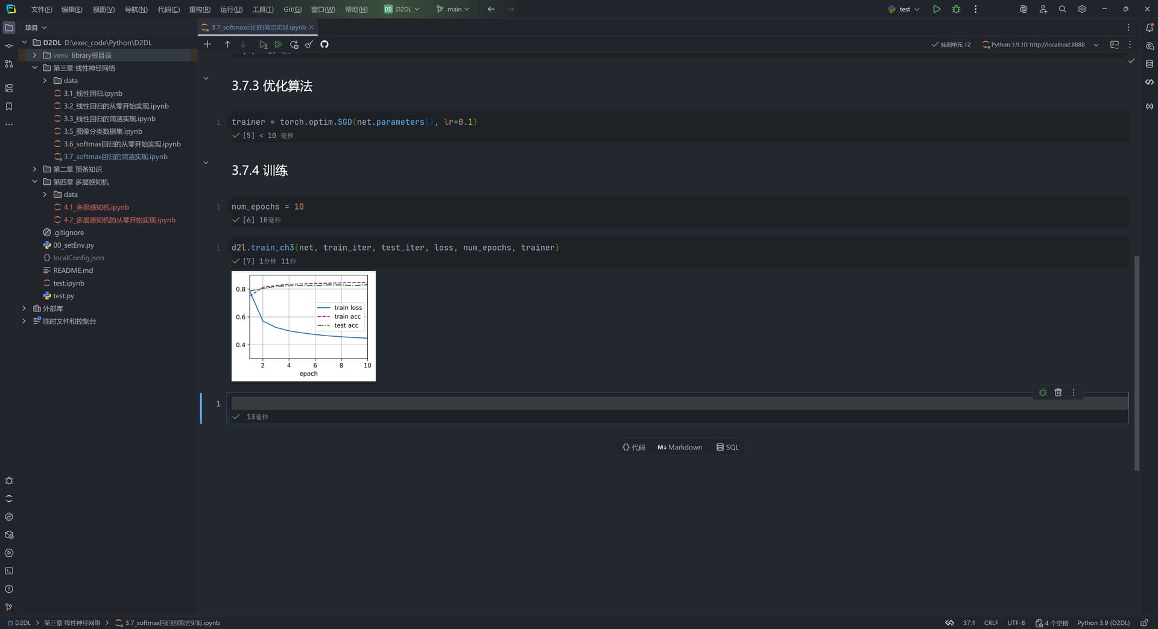Click Python 3.9 (D2DL) interpreter in status bar
This screenshot has height=629, width=1158.
[1103, 623]
